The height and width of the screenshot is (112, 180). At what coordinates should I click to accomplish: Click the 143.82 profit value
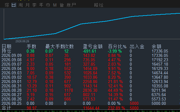click(89, 56)
